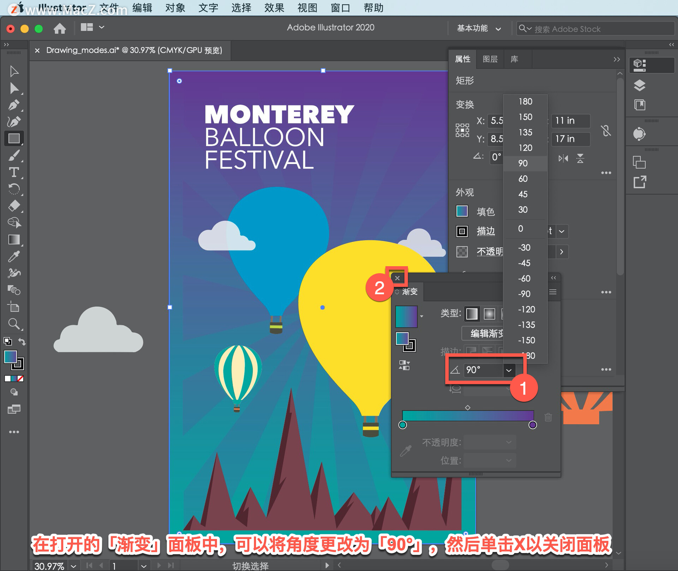Viewport: 678px width, 571px height.
Task: Expand the 基本功能 workspace dropdown
Action: [x=478, y=29]
